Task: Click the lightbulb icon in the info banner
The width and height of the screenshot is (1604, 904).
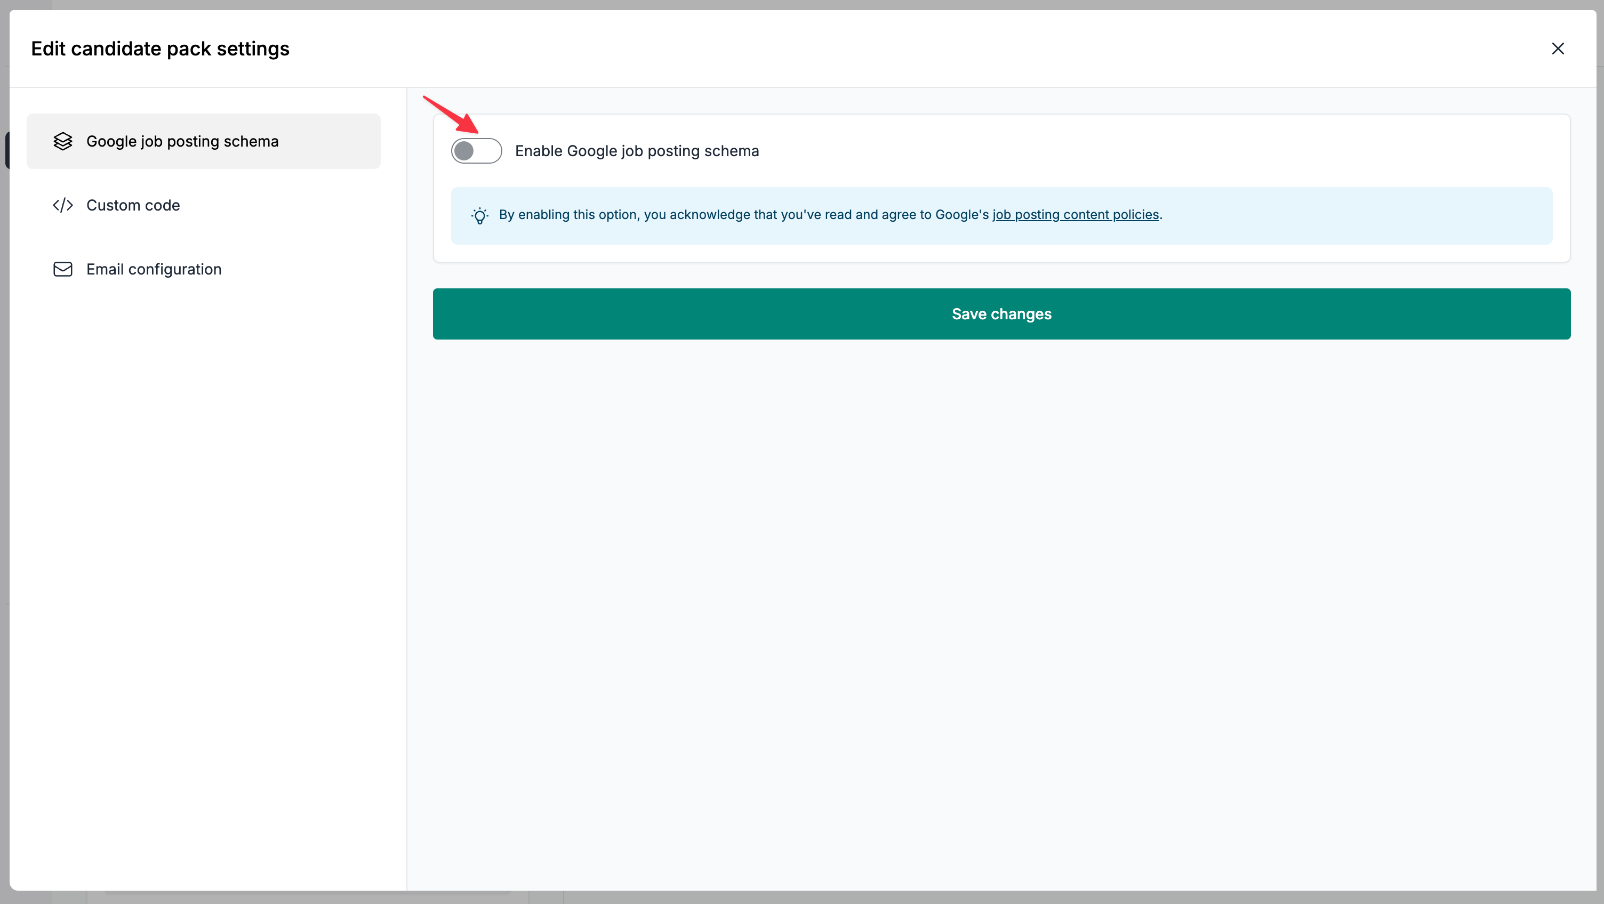Action: click(479, 215)
